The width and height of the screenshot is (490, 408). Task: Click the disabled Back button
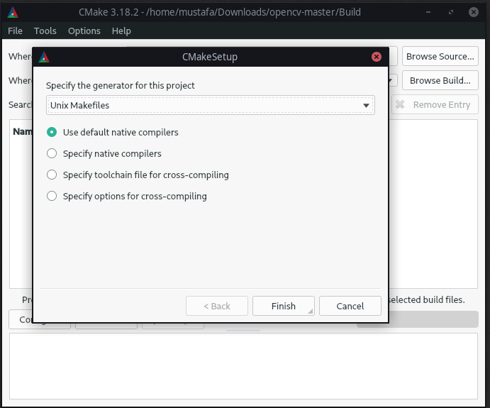point(217,306)
